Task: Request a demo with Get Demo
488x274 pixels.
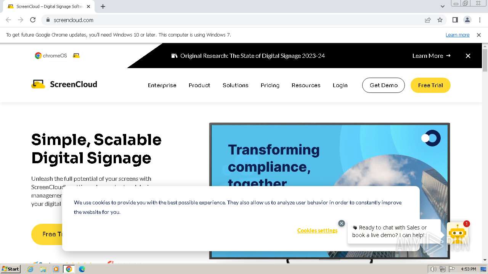Action: coord(384,85)
